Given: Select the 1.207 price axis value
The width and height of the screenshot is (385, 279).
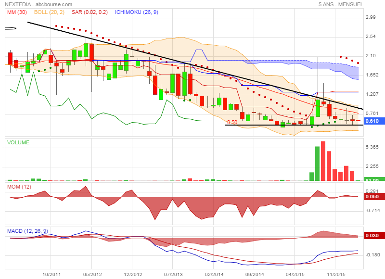Looking at the screenshot, I should point(372,94).
